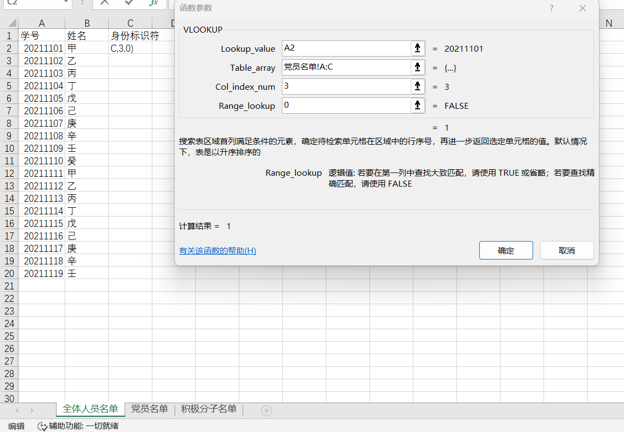Select row 1 header
Viewport: 624px width, 432px height.
(9, 36)
